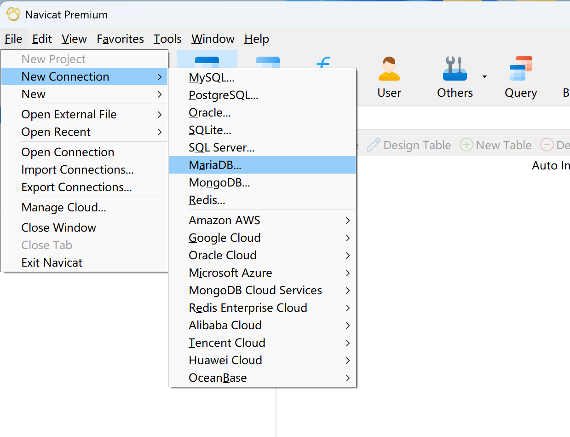Viewport: 570px width, 437px height.
Task: Choose Export Connections menu entry
Action: click(85, 187)
